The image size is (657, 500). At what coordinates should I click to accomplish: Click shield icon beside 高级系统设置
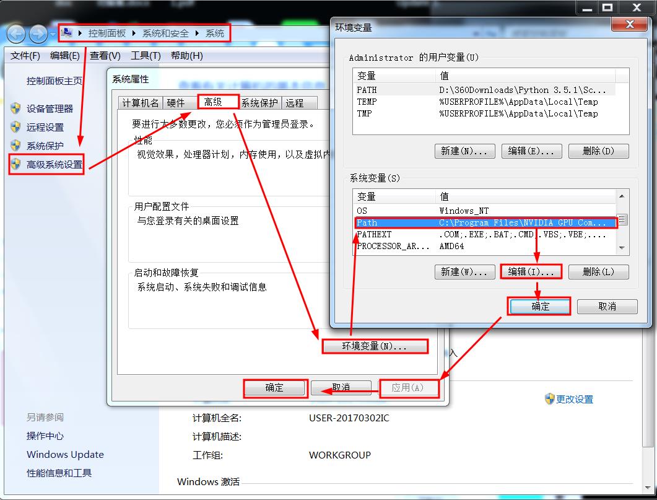15,164
